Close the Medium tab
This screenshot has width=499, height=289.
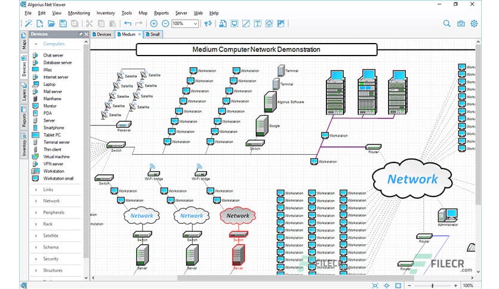click(140, 35)
